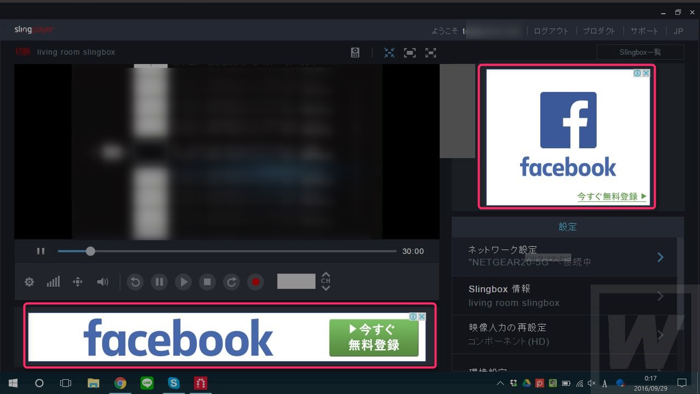The width and height of the screenshot is (700, 394).
Task: Expand the ネットワーク設定 row
Action: [x=564, y=257]
